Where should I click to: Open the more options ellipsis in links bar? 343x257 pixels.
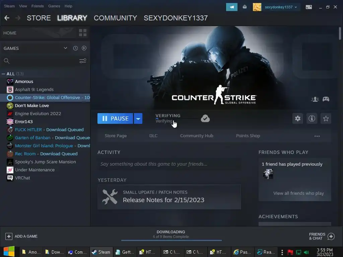tap(317, 136)
